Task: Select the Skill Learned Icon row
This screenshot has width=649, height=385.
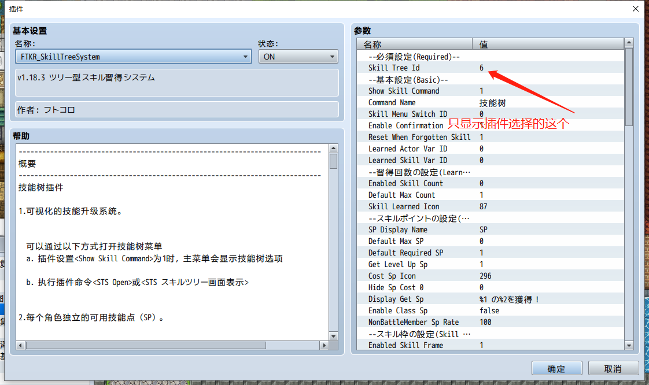Action: coord(491,207)
